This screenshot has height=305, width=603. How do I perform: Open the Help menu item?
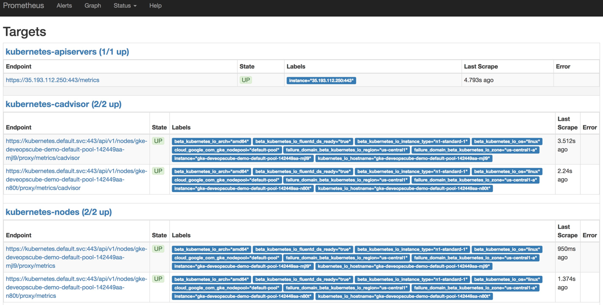155,6
